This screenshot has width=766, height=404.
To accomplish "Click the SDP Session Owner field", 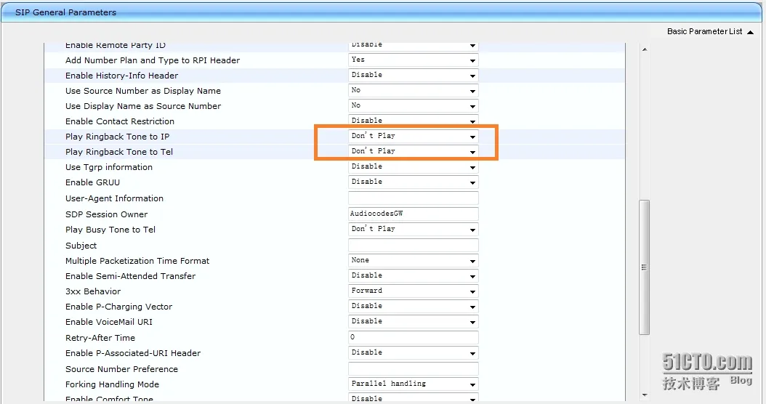I will click(x=414, y=214).
